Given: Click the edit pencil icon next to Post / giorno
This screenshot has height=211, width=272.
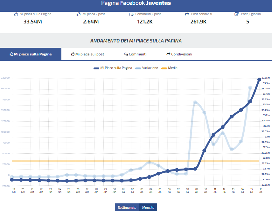Looking at the screenshot, I should pos(237,14).
